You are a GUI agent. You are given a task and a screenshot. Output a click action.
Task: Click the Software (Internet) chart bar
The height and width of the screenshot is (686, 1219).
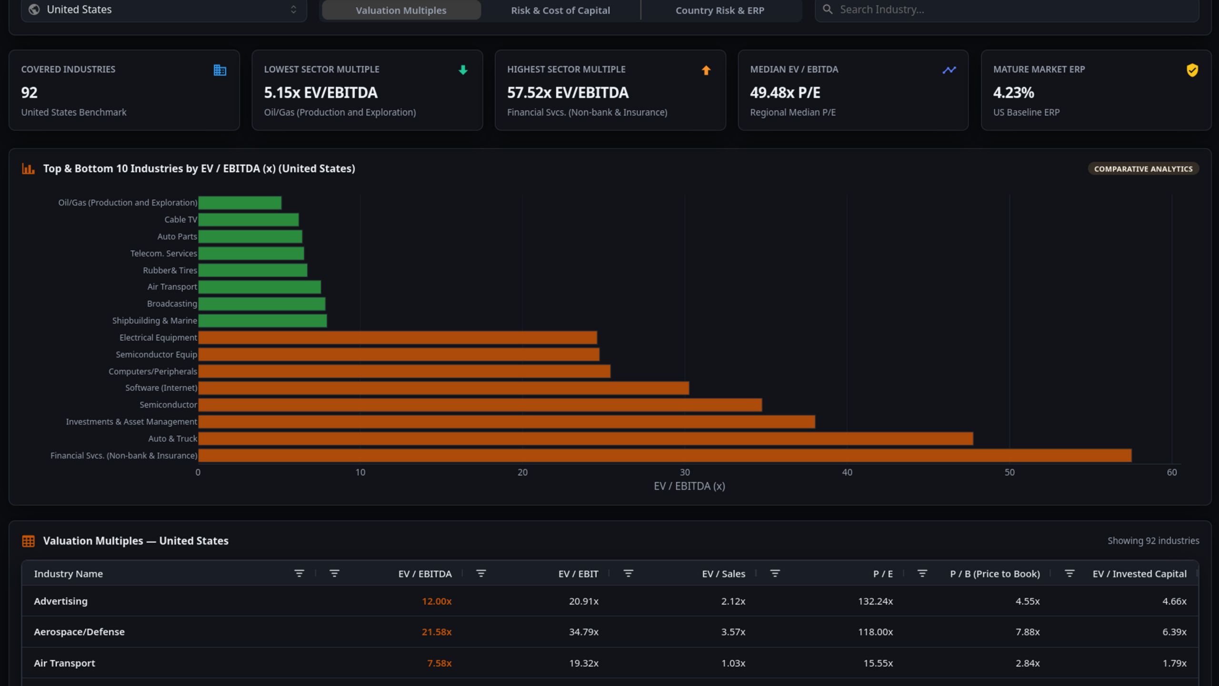pos(443,388)
